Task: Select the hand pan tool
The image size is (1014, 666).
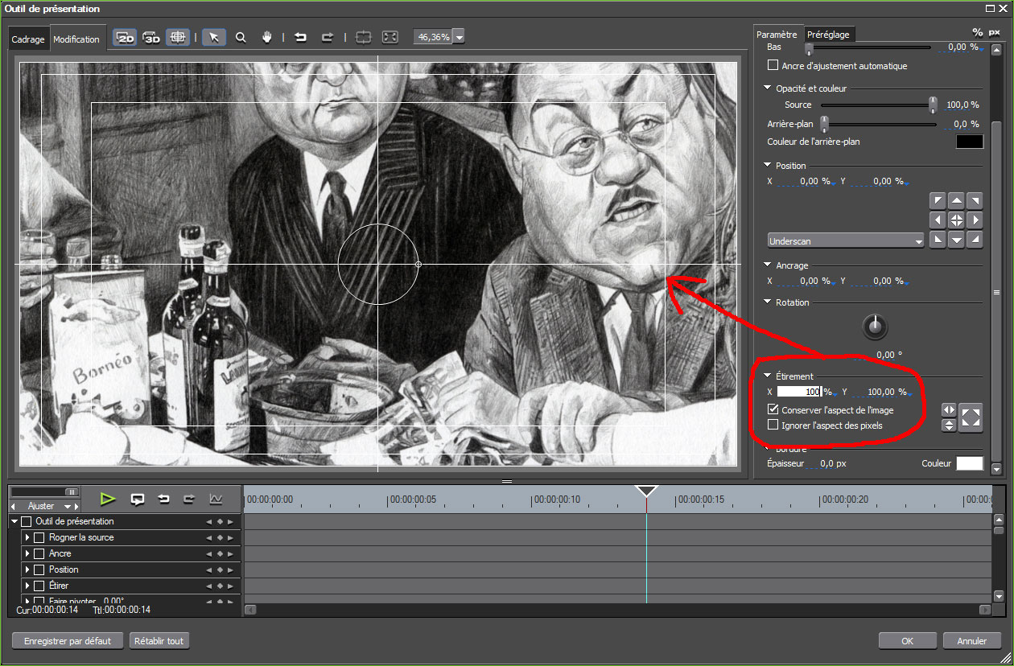Action: 267,38
